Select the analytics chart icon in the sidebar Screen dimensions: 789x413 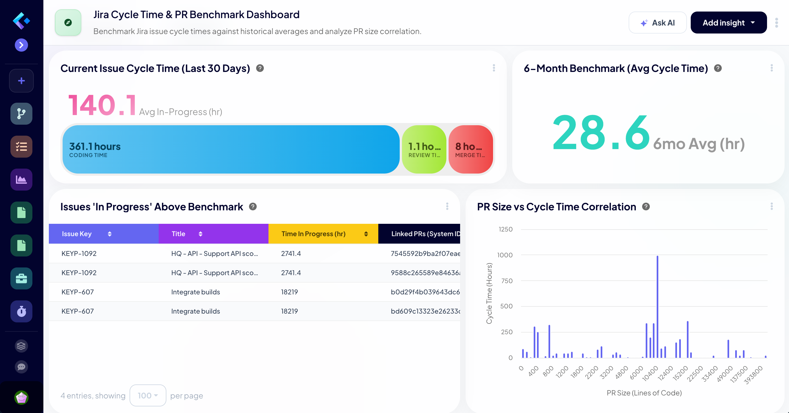(x=21, y=180)
